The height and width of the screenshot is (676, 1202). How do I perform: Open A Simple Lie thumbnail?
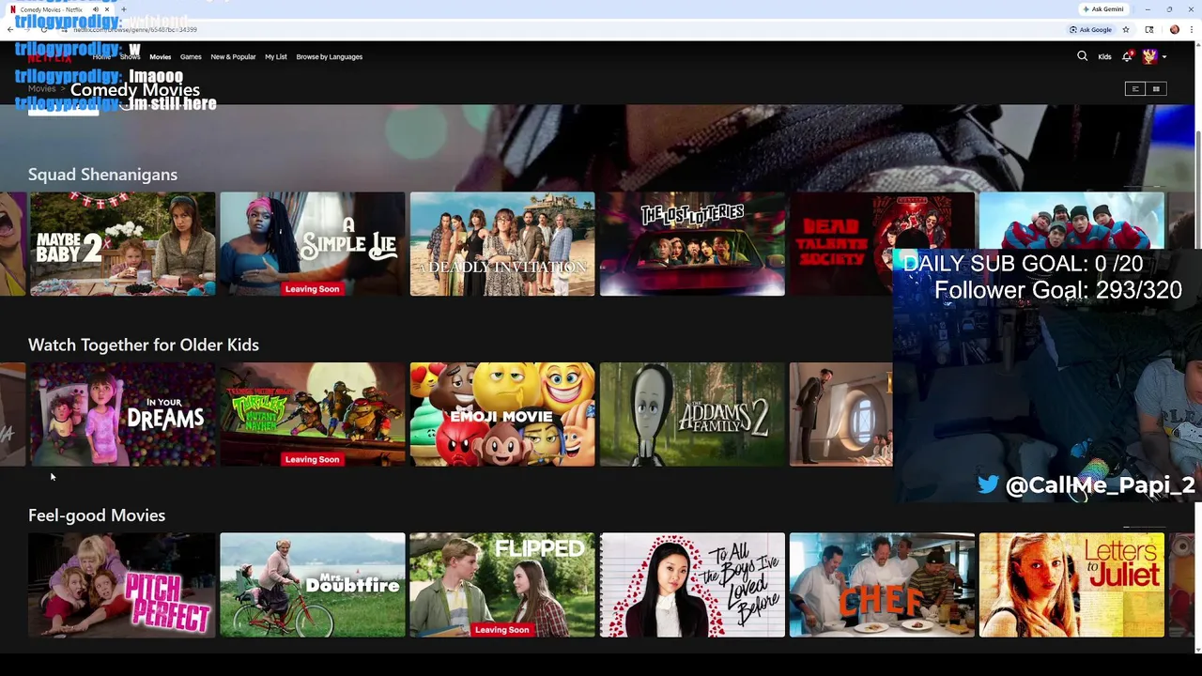pos(313,244)
